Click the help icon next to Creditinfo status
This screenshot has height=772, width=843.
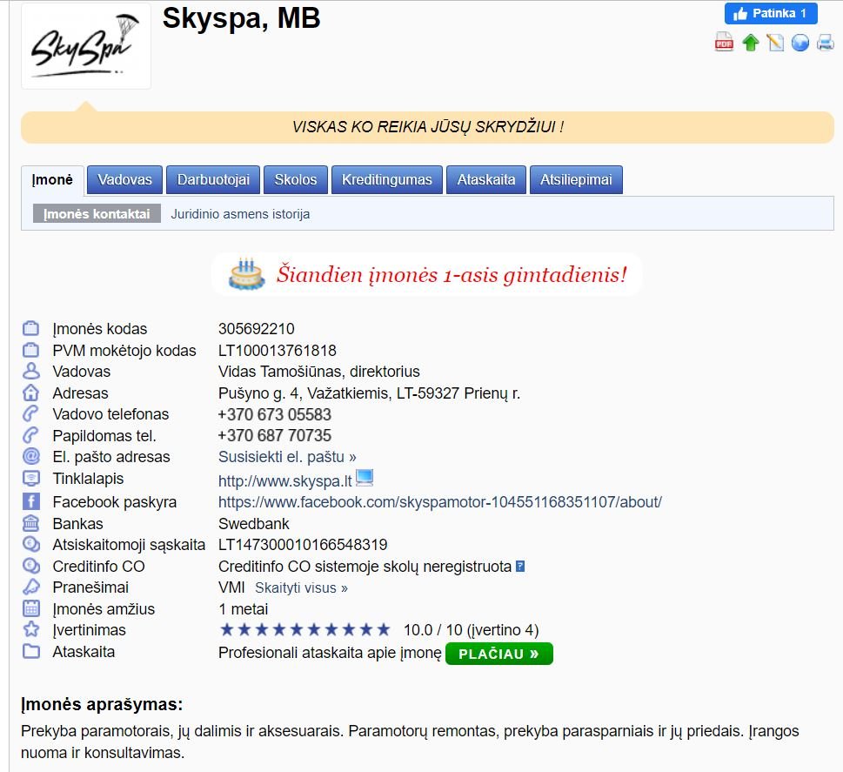520,566
